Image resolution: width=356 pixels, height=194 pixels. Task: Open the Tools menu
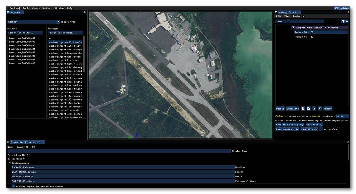[x=26, y=8]
